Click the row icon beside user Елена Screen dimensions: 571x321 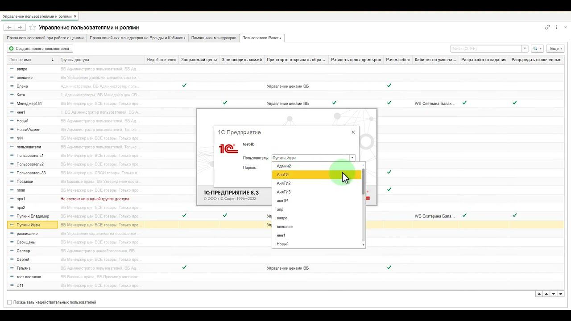click(x=12, y=86)
